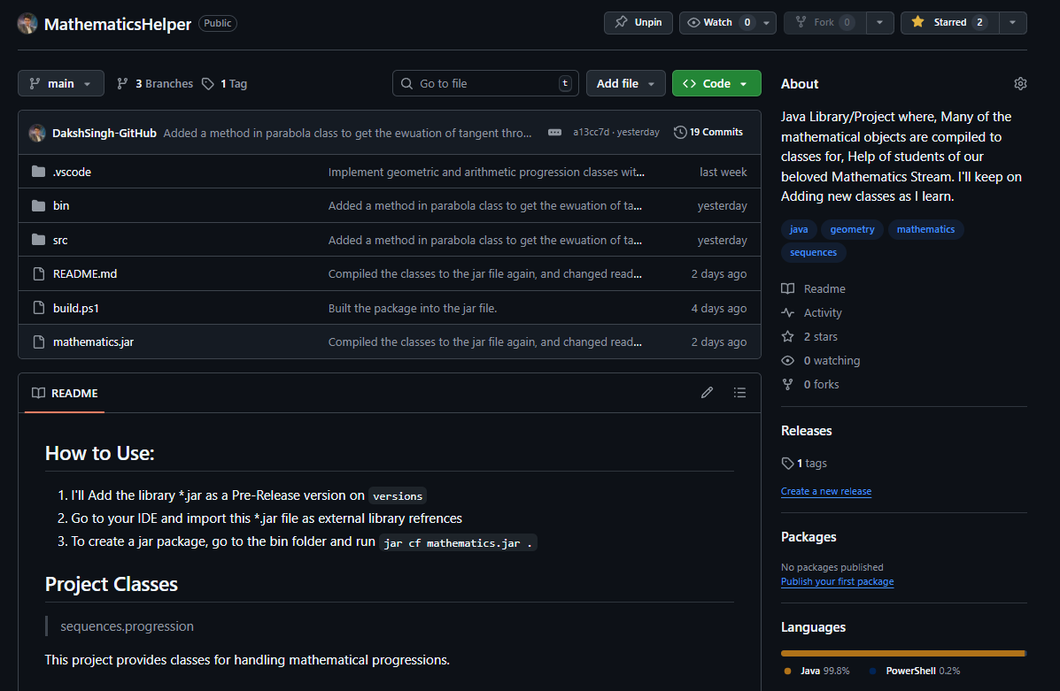The width and height of the screenshot is (1060, 691).
Task: Open the 19 Commits history
Action: (x=708, y=132)
